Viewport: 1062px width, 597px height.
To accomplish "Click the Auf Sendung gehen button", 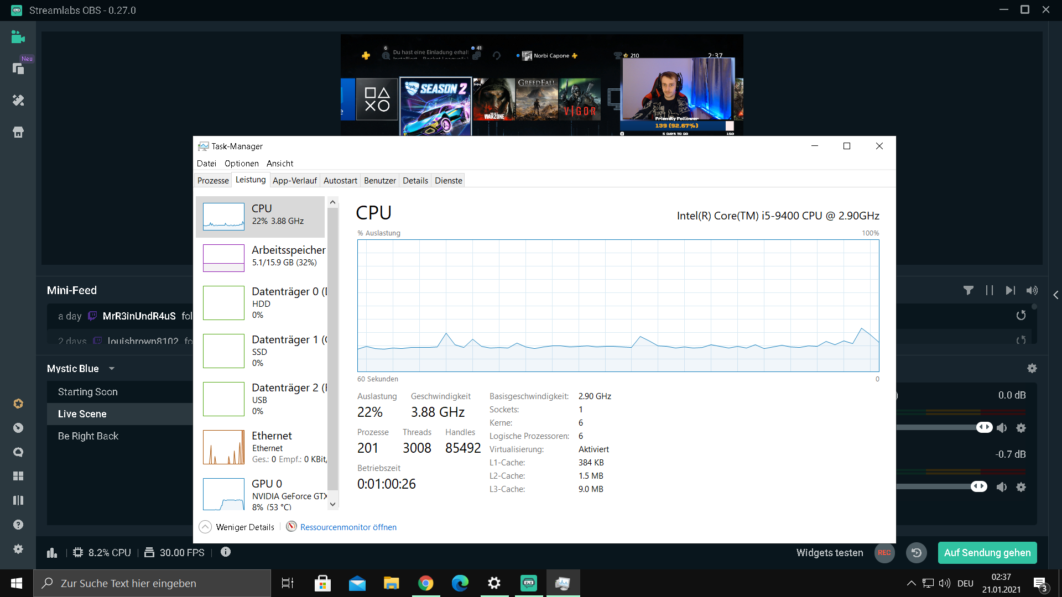I will pyautogui.click(x=987, y=552).
